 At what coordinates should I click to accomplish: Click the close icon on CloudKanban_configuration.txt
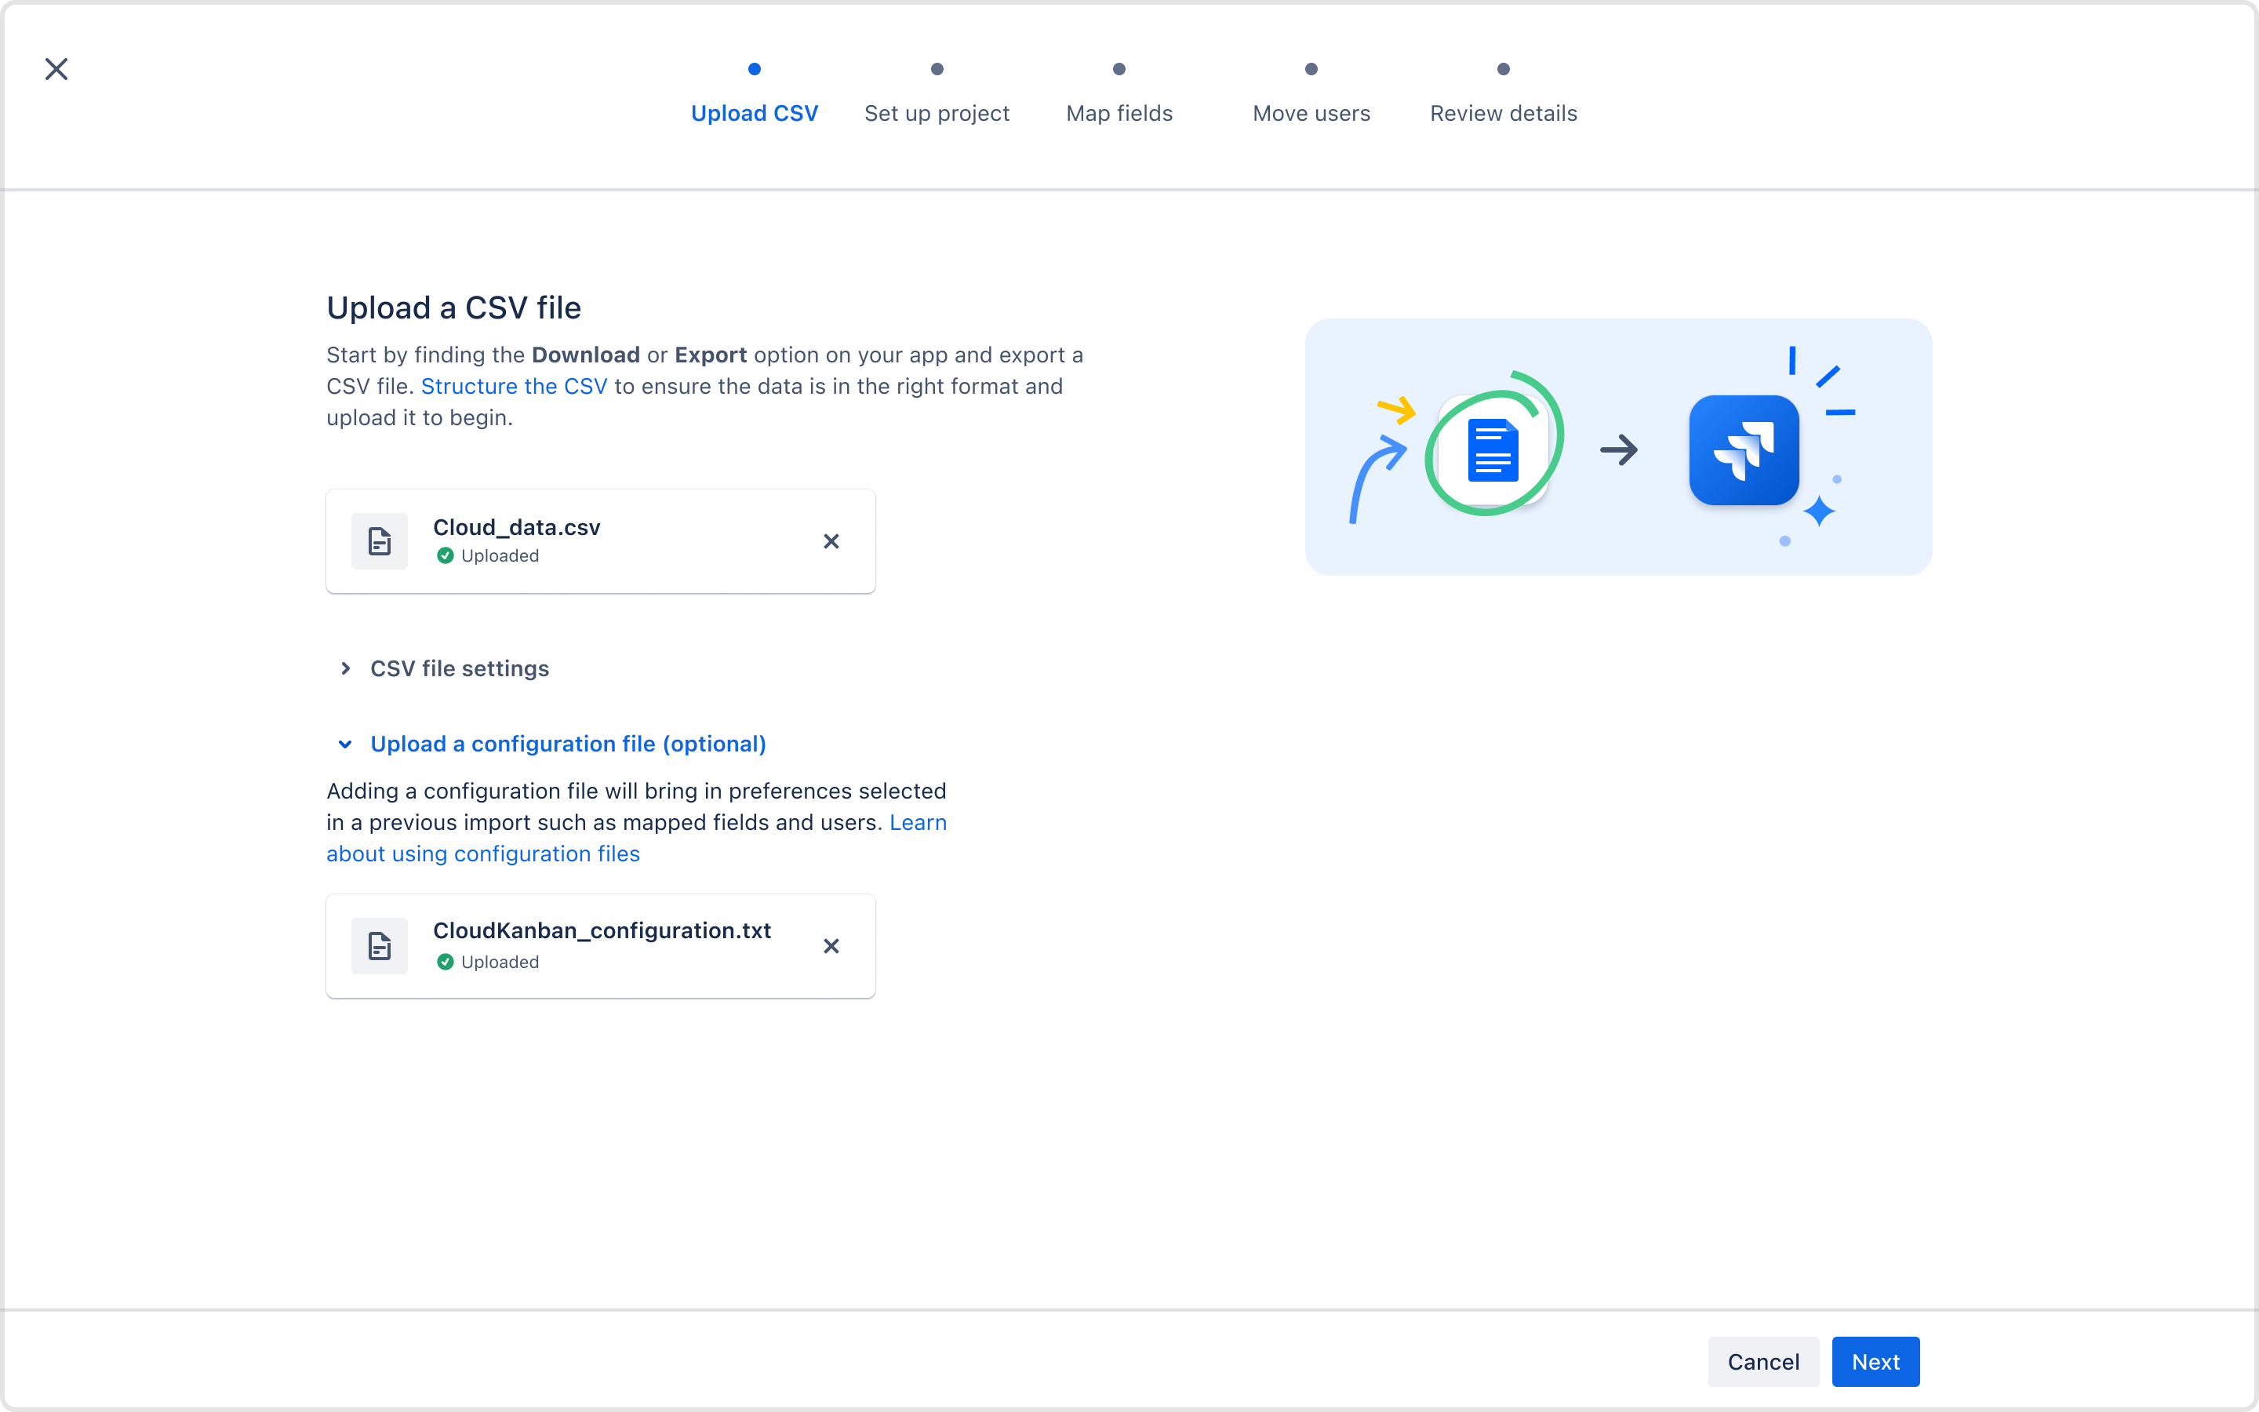[x=831, y=945]
